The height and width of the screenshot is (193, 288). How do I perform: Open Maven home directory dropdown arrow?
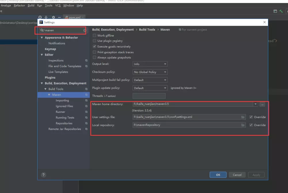pyautogui.click(x=255, y=104)
